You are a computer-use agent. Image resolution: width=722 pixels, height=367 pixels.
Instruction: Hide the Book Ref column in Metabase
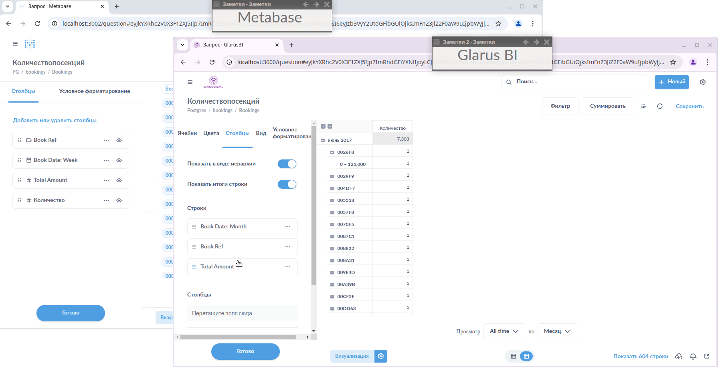(119, 140)
